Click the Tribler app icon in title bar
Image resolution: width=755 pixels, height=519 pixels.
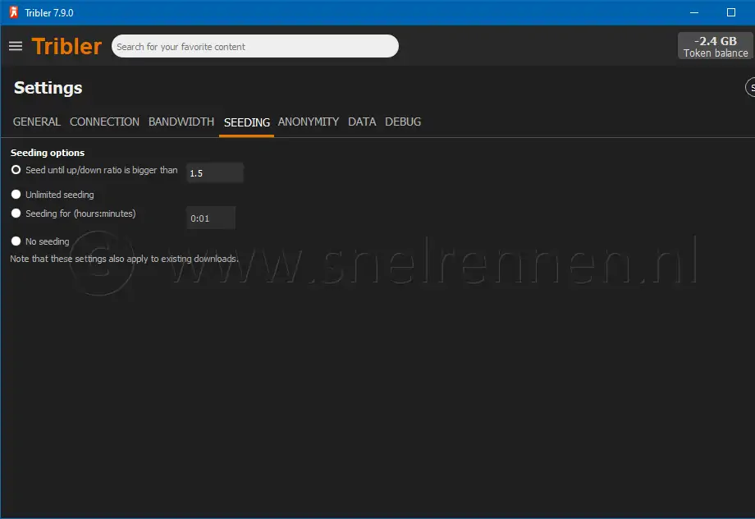point(13,12)
